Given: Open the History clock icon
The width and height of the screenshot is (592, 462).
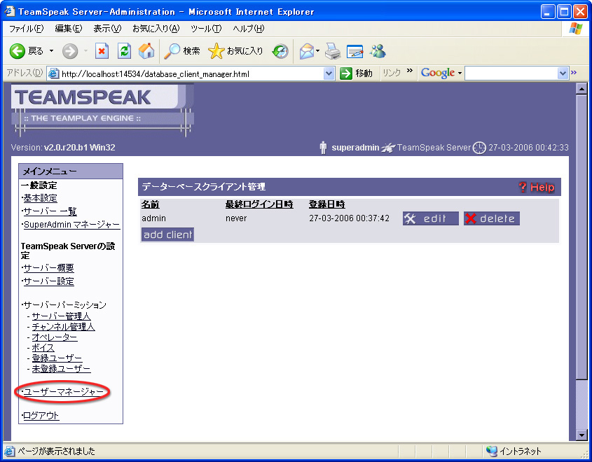Looking at the screenshot, I should click(x=280, y=51).
